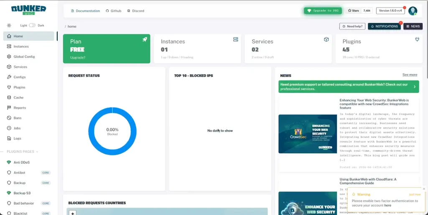Click the Jobs clock icon
428x215 pixels.
[x=9, y=128]
